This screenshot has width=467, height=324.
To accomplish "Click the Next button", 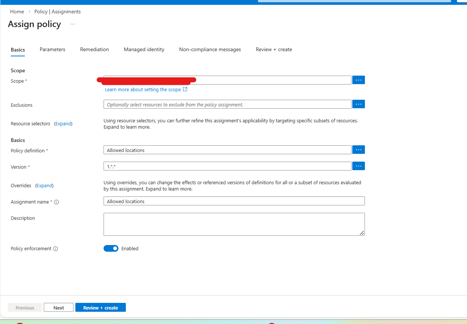I will [59, 308].
